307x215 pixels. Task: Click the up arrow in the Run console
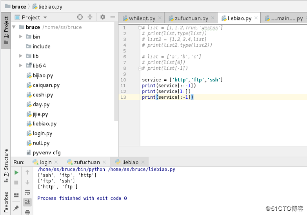click(27, 172)
